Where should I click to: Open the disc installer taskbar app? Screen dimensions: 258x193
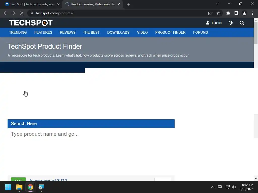tap(41, 187)
